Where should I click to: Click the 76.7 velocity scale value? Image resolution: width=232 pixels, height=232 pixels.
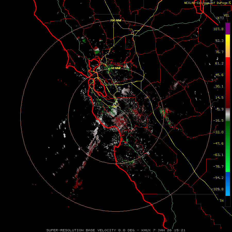point(219,52)
